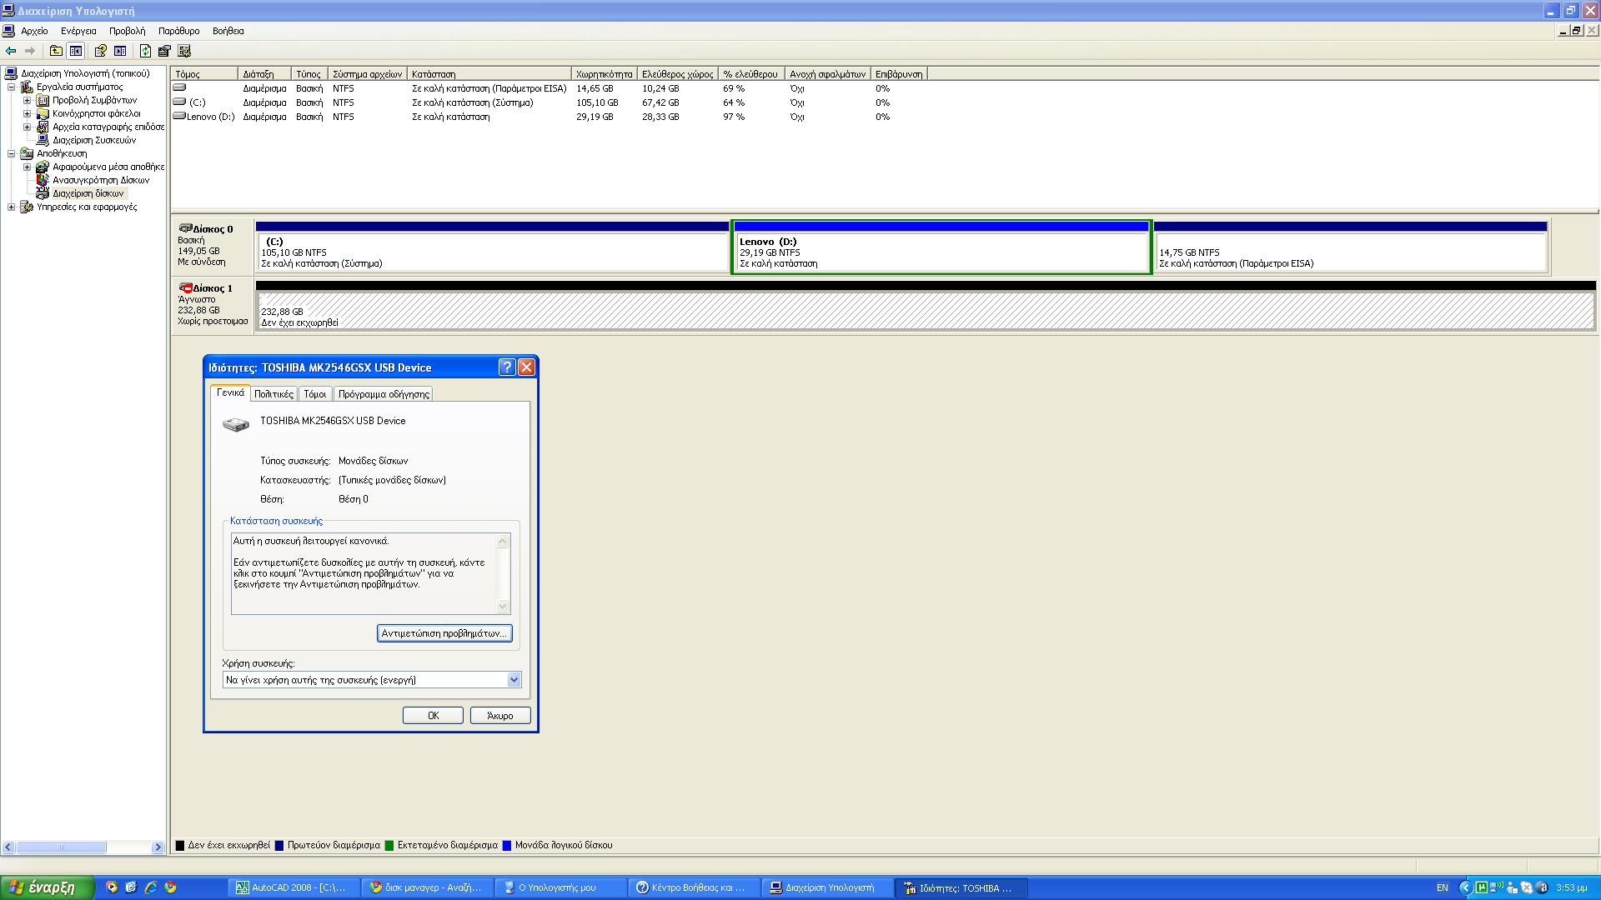Click the tray expand arrow next to EN
The image size is (1601, 900).
tap(1465, 887)
